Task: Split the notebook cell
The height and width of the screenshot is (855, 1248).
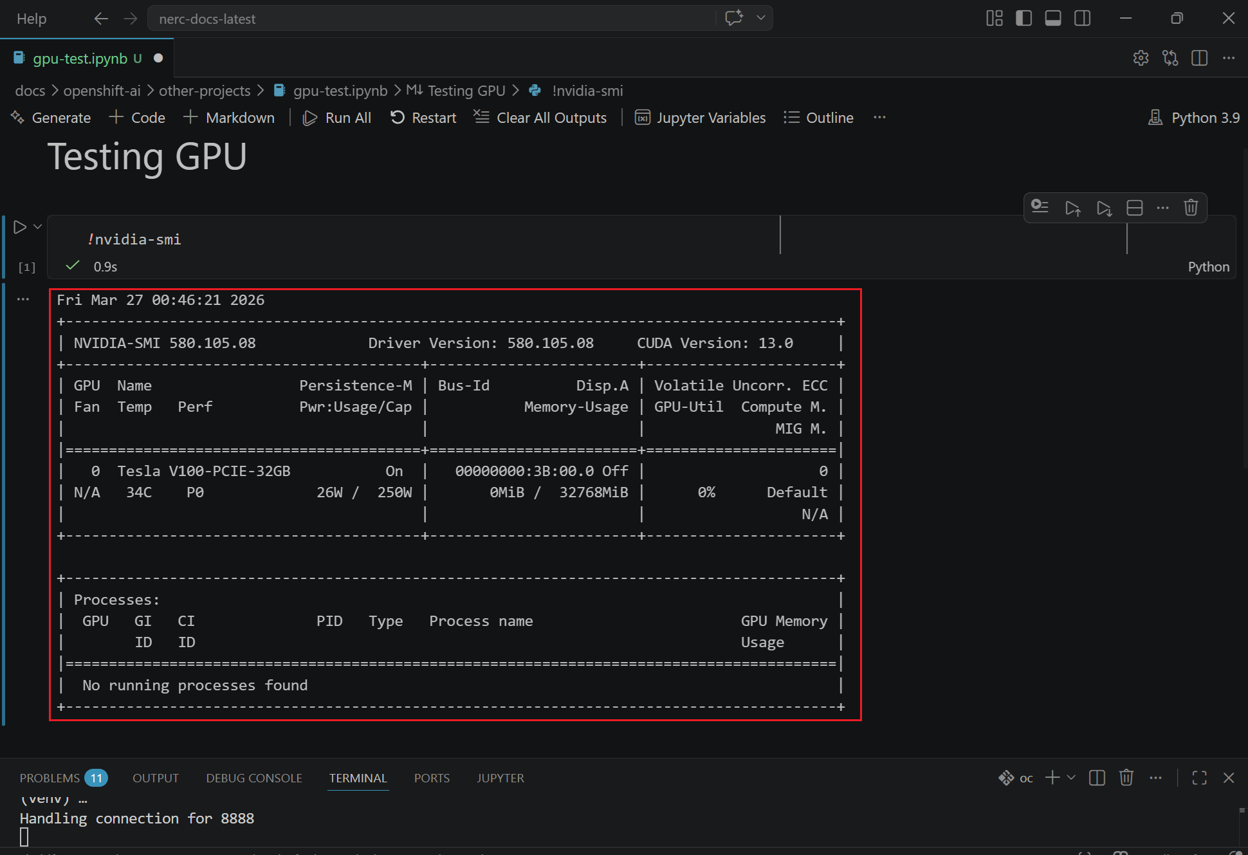Action: 1135,208
